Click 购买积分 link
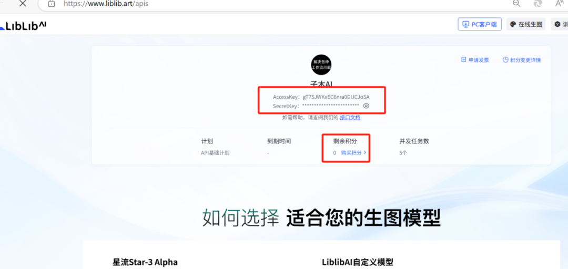Image resolution: width=568 pixels, height=269 pixels. 351,153
